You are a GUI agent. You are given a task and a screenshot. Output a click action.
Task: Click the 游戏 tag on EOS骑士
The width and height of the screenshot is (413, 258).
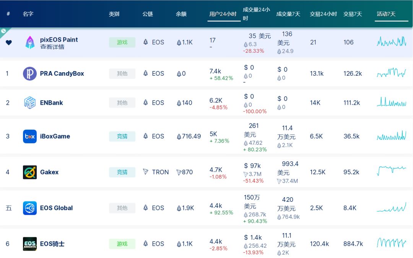point(122,244)
